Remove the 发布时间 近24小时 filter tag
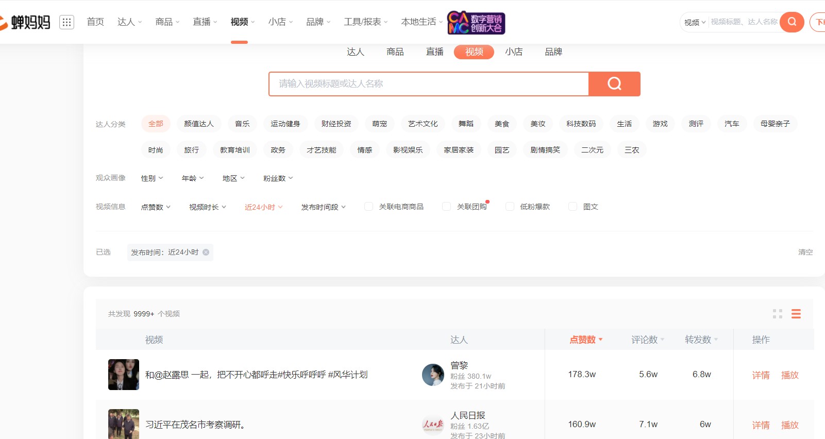 pos(206,252)
